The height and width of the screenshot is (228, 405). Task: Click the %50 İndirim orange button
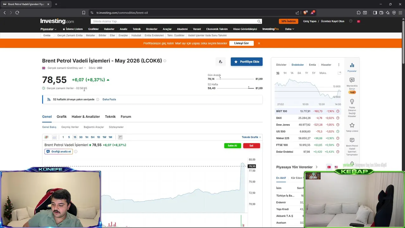coord(288,21)
